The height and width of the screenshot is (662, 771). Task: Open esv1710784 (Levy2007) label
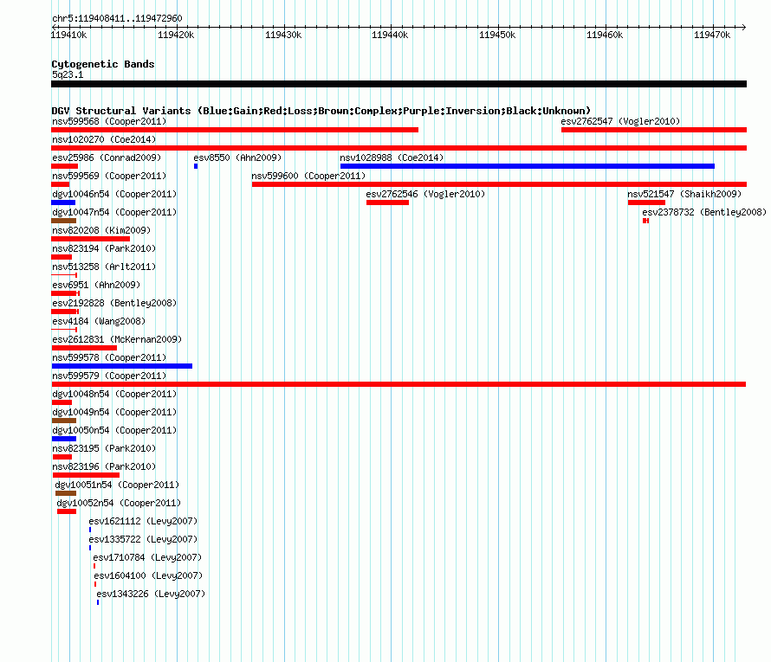[x=147, y=557]
